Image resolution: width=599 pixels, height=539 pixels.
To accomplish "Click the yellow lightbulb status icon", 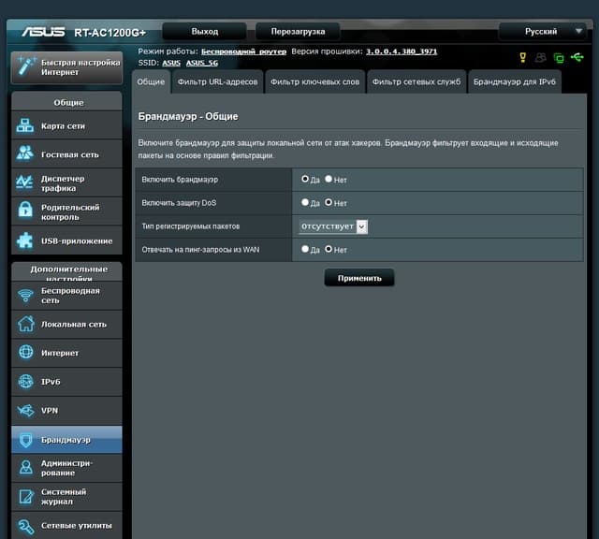I will [x=523, y=58].
